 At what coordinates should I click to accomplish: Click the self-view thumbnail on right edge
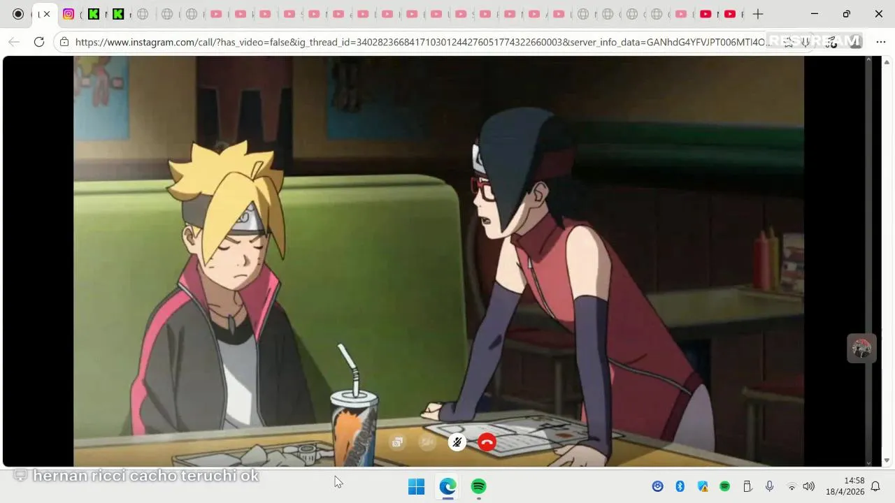pyautogui.click(x=861, y=348)
